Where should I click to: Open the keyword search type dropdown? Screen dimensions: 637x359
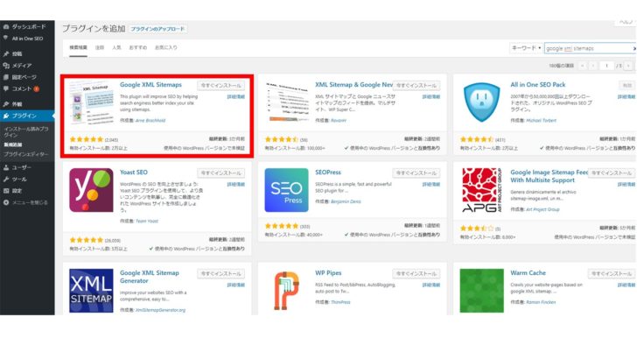click(x=526, y=48)
